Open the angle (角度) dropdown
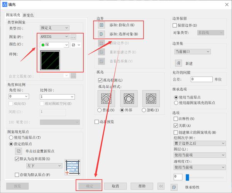The width and height of the screenshot is (232, 193). coord(19,96)
